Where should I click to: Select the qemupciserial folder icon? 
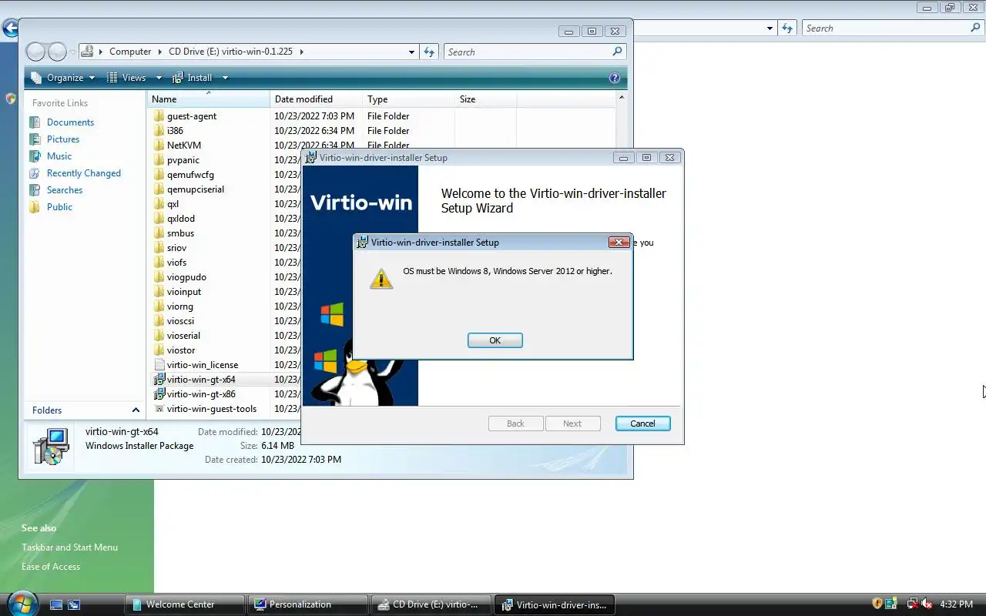point(159,189)
